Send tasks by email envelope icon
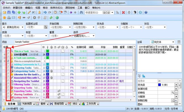This screenshot has width=184, height=112. [14, 18]
